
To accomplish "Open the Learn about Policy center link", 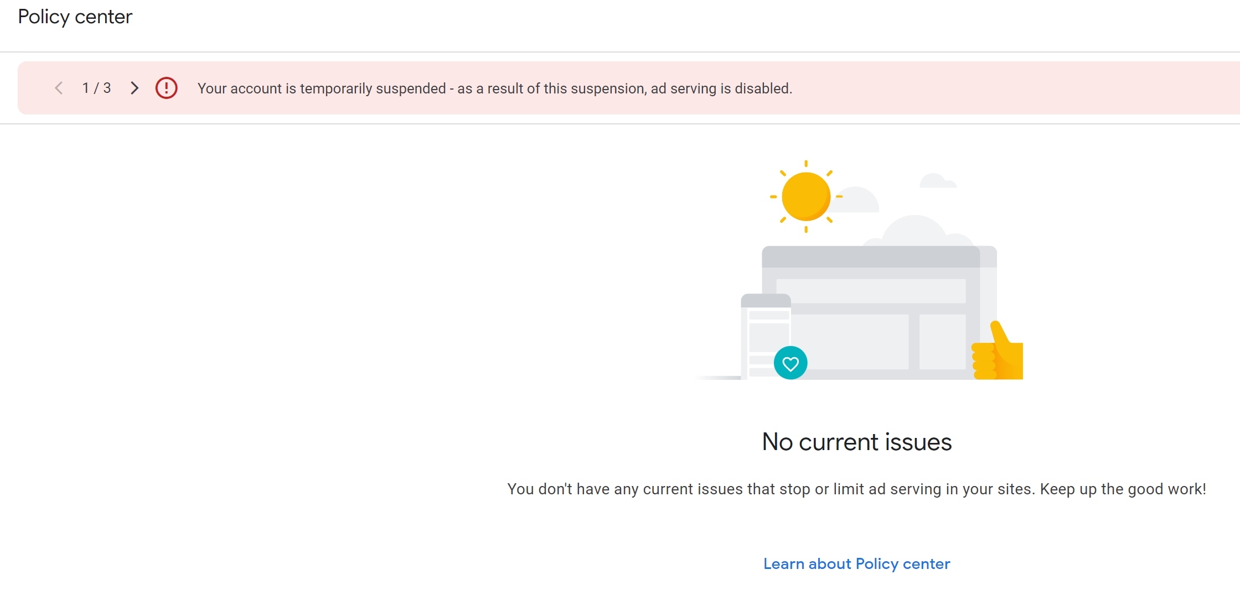I will click(856, 563).
